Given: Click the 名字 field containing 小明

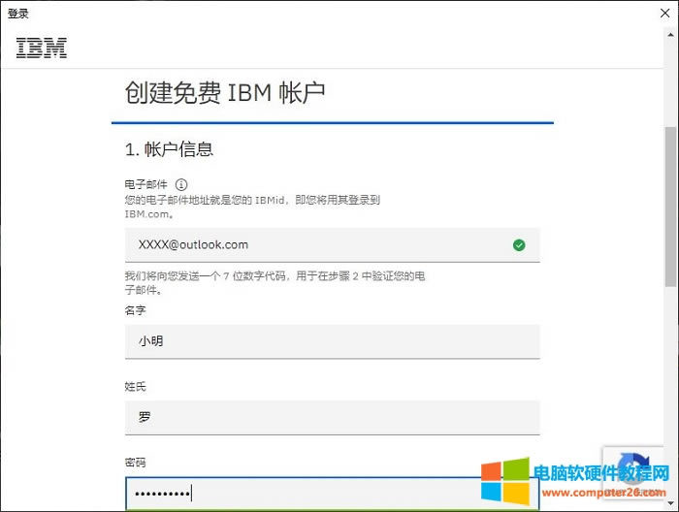Looking at the screenshot, I should 332,341.
